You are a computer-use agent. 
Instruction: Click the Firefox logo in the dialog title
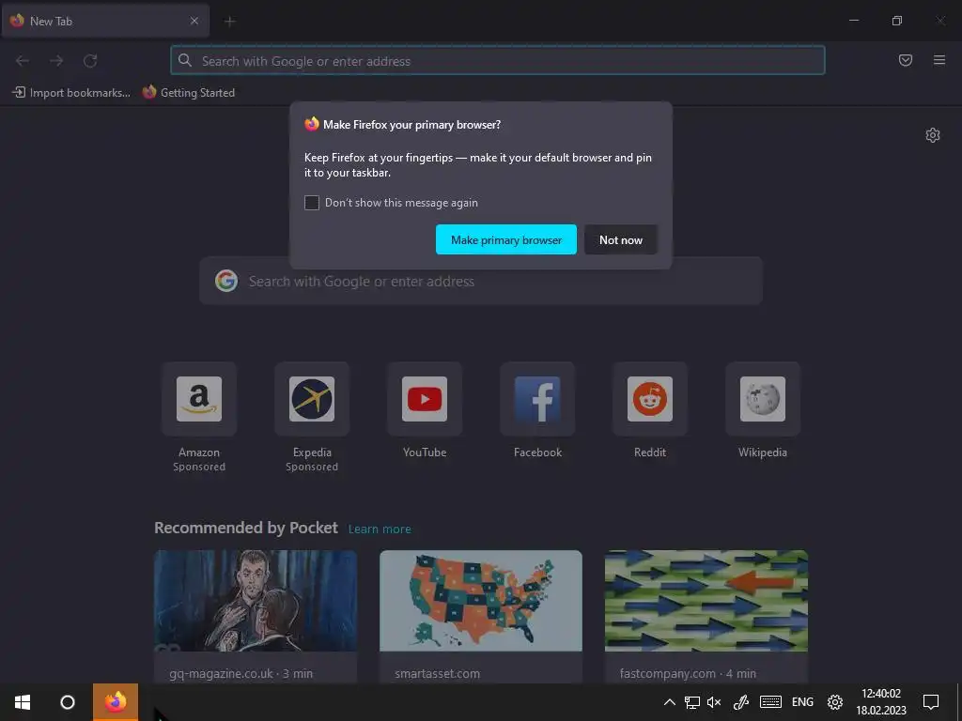pyautogui.click(x=312, y=124)
